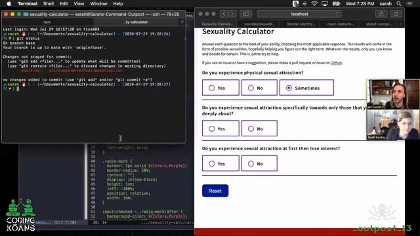Screen dimensions: 420x236
Task: Switch to react-static browser tab
Action: (x=341, y=24)
